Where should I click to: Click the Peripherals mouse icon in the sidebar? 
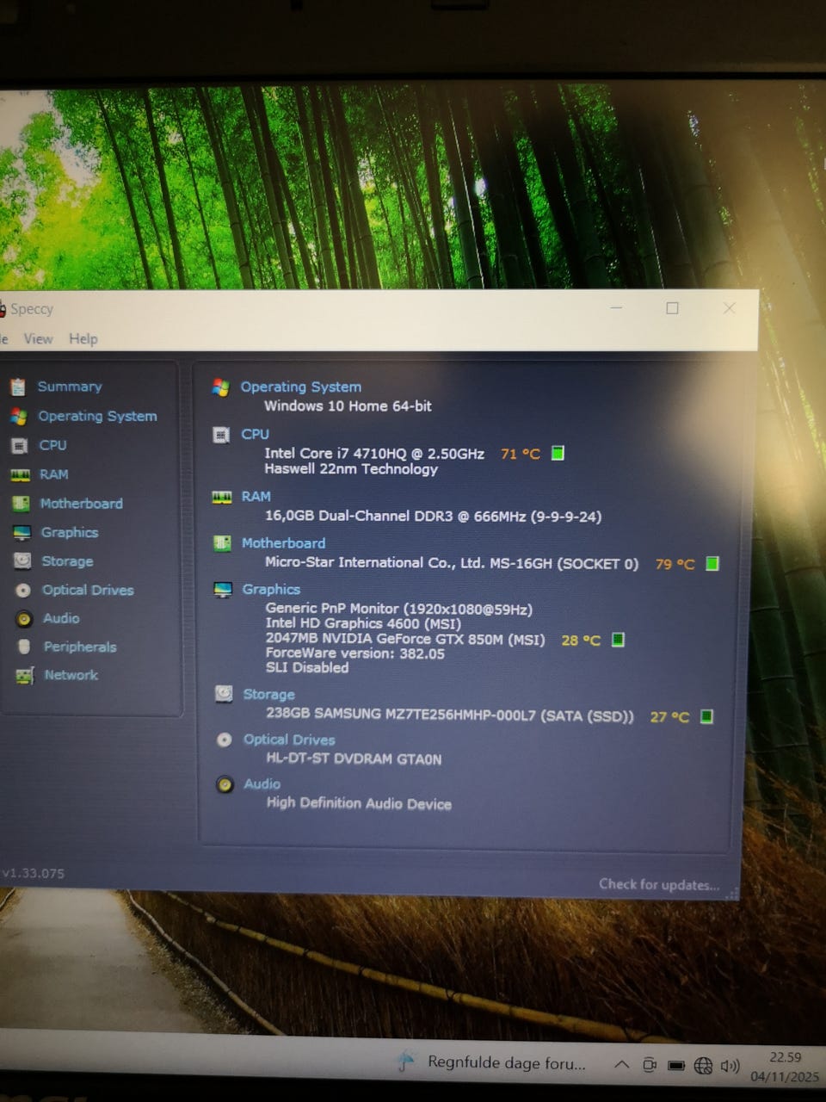tap(24, 647)
